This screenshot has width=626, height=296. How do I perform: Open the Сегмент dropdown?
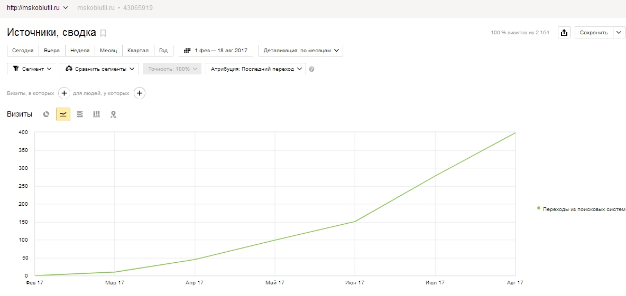coord(32,69)
